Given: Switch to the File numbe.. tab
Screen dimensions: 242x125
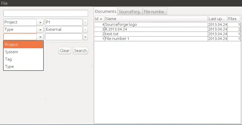Looking at the screenshot, I should coord(155,11).
